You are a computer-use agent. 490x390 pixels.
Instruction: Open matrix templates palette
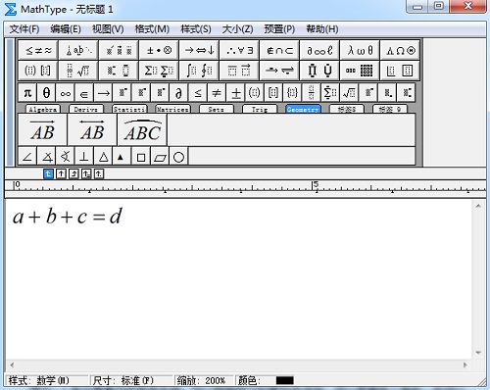pos(360,71)
